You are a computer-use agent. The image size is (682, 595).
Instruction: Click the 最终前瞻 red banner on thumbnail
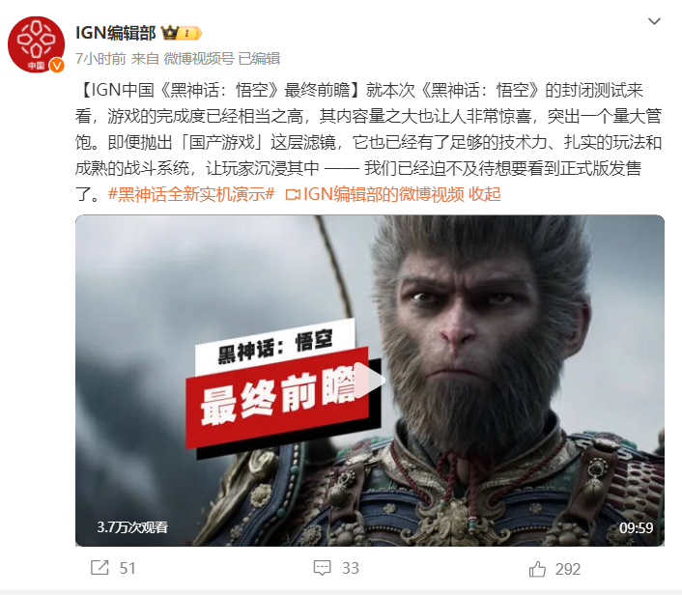[x=277, y=398]
